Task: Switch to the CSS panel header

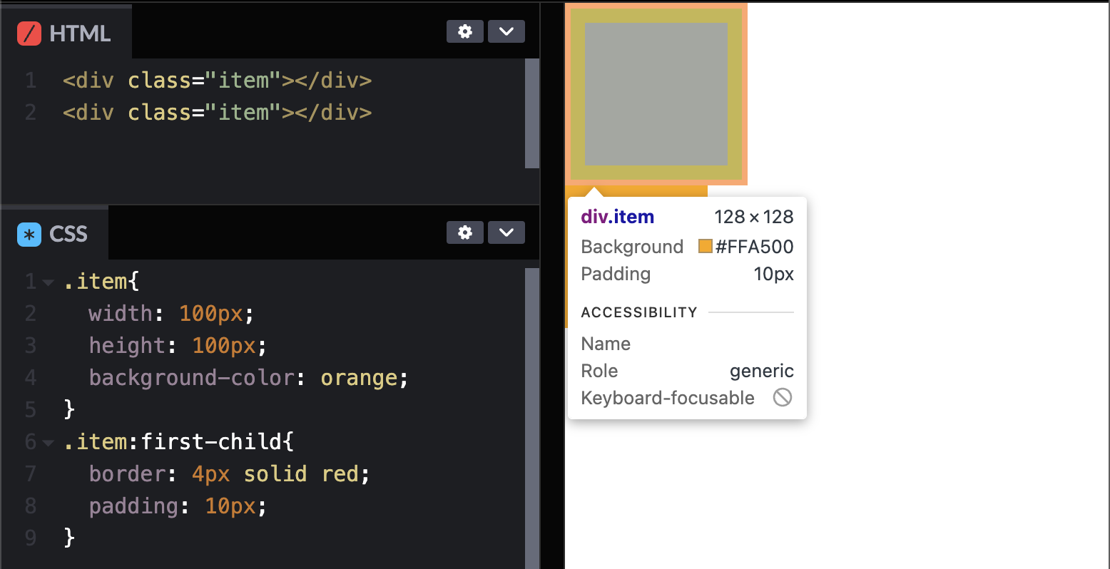Action: point(68,234)
